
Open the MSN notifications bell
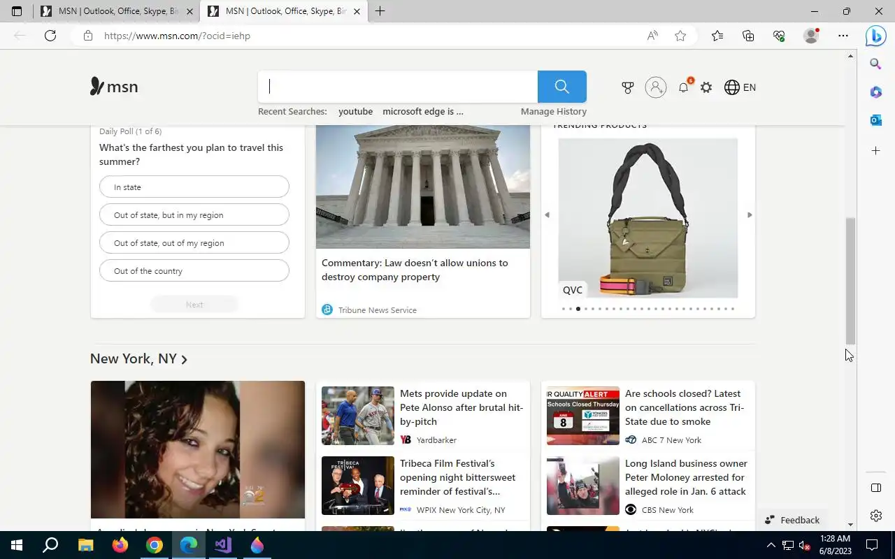coord(684,87)
